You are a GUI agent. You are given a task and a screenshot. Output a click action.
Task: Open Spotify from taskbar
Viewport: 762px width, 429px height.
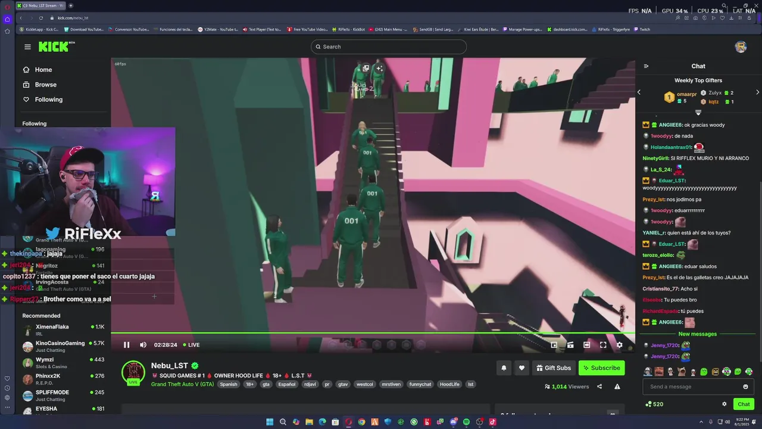coord(466,422)
